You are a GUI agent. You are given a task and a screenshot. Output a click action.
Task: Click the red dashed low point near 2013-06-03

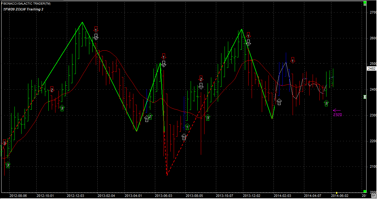pyautogui.click(x=167, y=174)
